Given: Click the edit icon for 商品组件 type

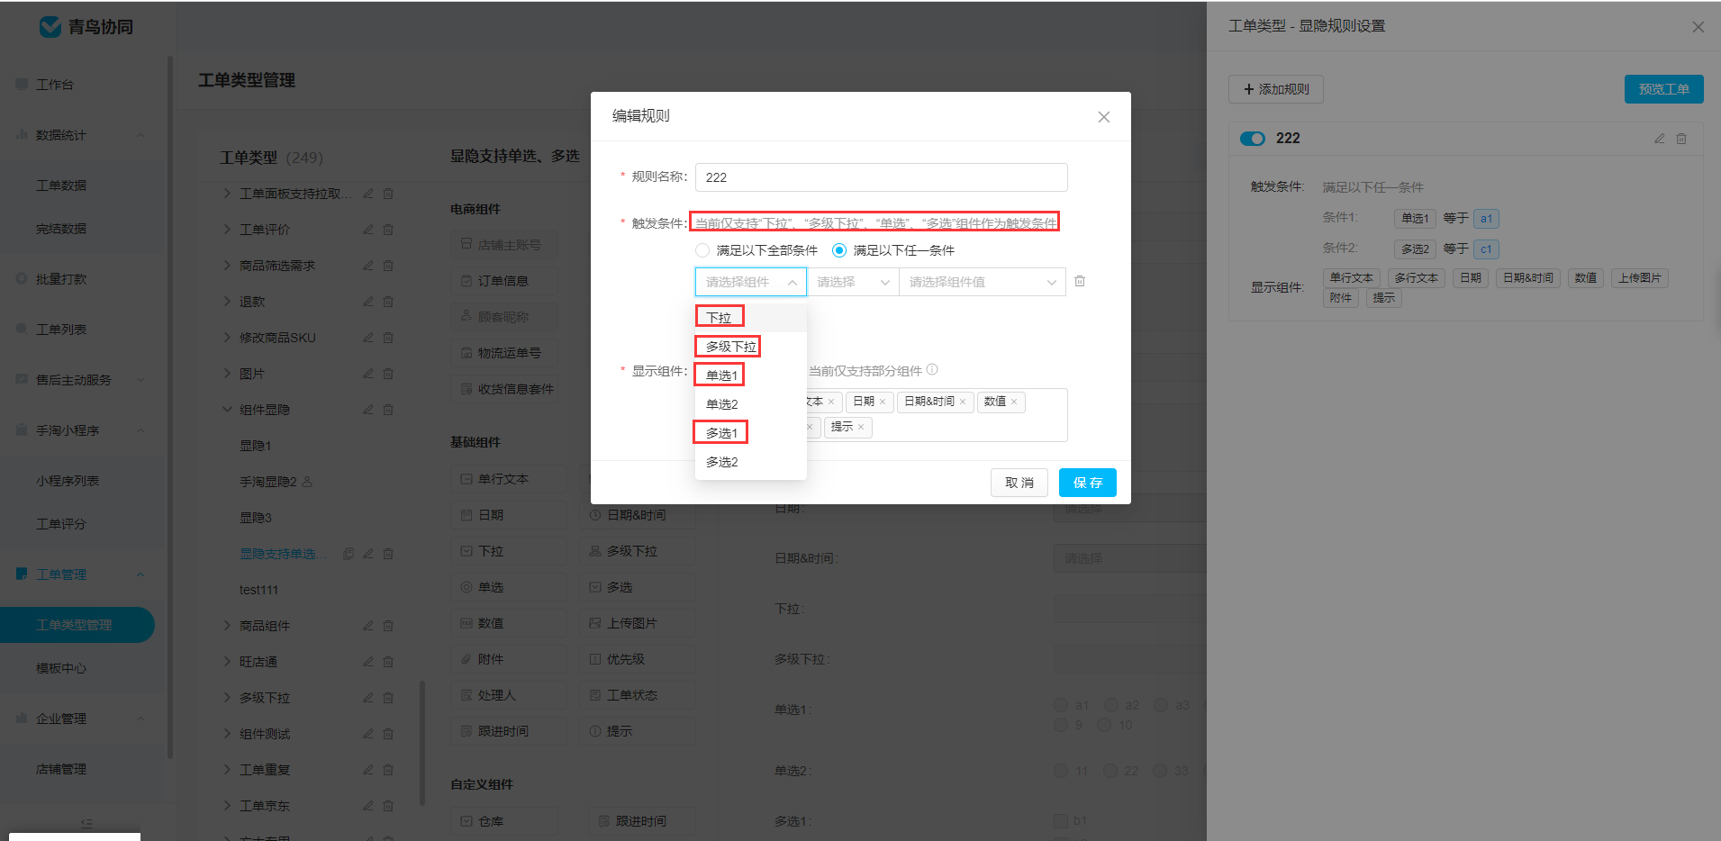Looking at the screenshot, I should (367, 626).
